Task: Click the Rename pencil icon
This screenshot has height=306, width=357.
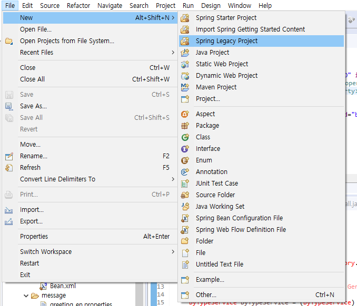Action: point(9,156)
